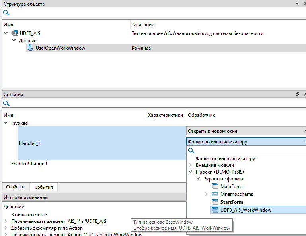Switch to the События tab
The height and width of the screenshot is (236, 306).
44,187
